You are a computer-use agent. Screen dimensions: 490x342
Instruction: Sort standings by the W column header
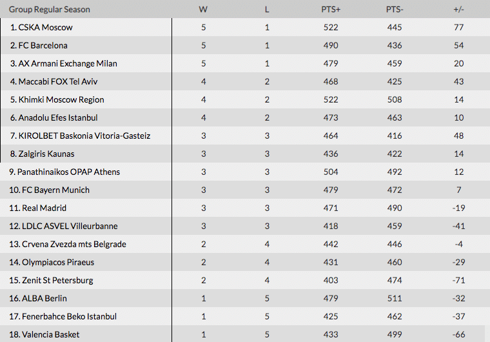[203, 10]
